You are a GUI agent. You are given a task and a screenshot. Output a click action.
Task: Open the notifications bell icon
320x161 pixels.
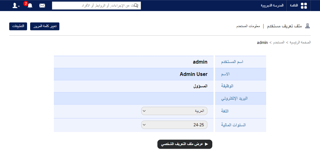pyautogui.click(x=30, y=6)
